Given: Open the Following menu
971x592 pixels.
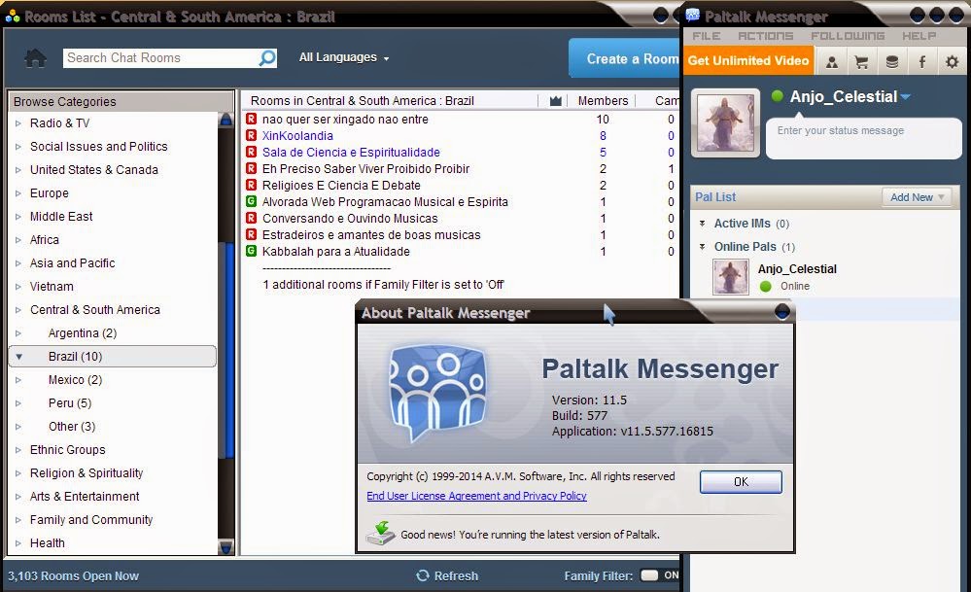Looking at the screenshot, I should [x=848, y=36].
